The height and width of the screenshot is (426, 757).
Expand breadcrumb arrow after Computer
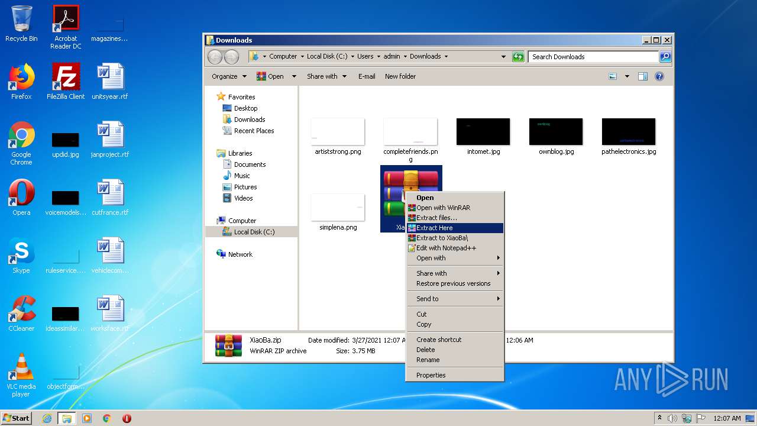point(302,57)
